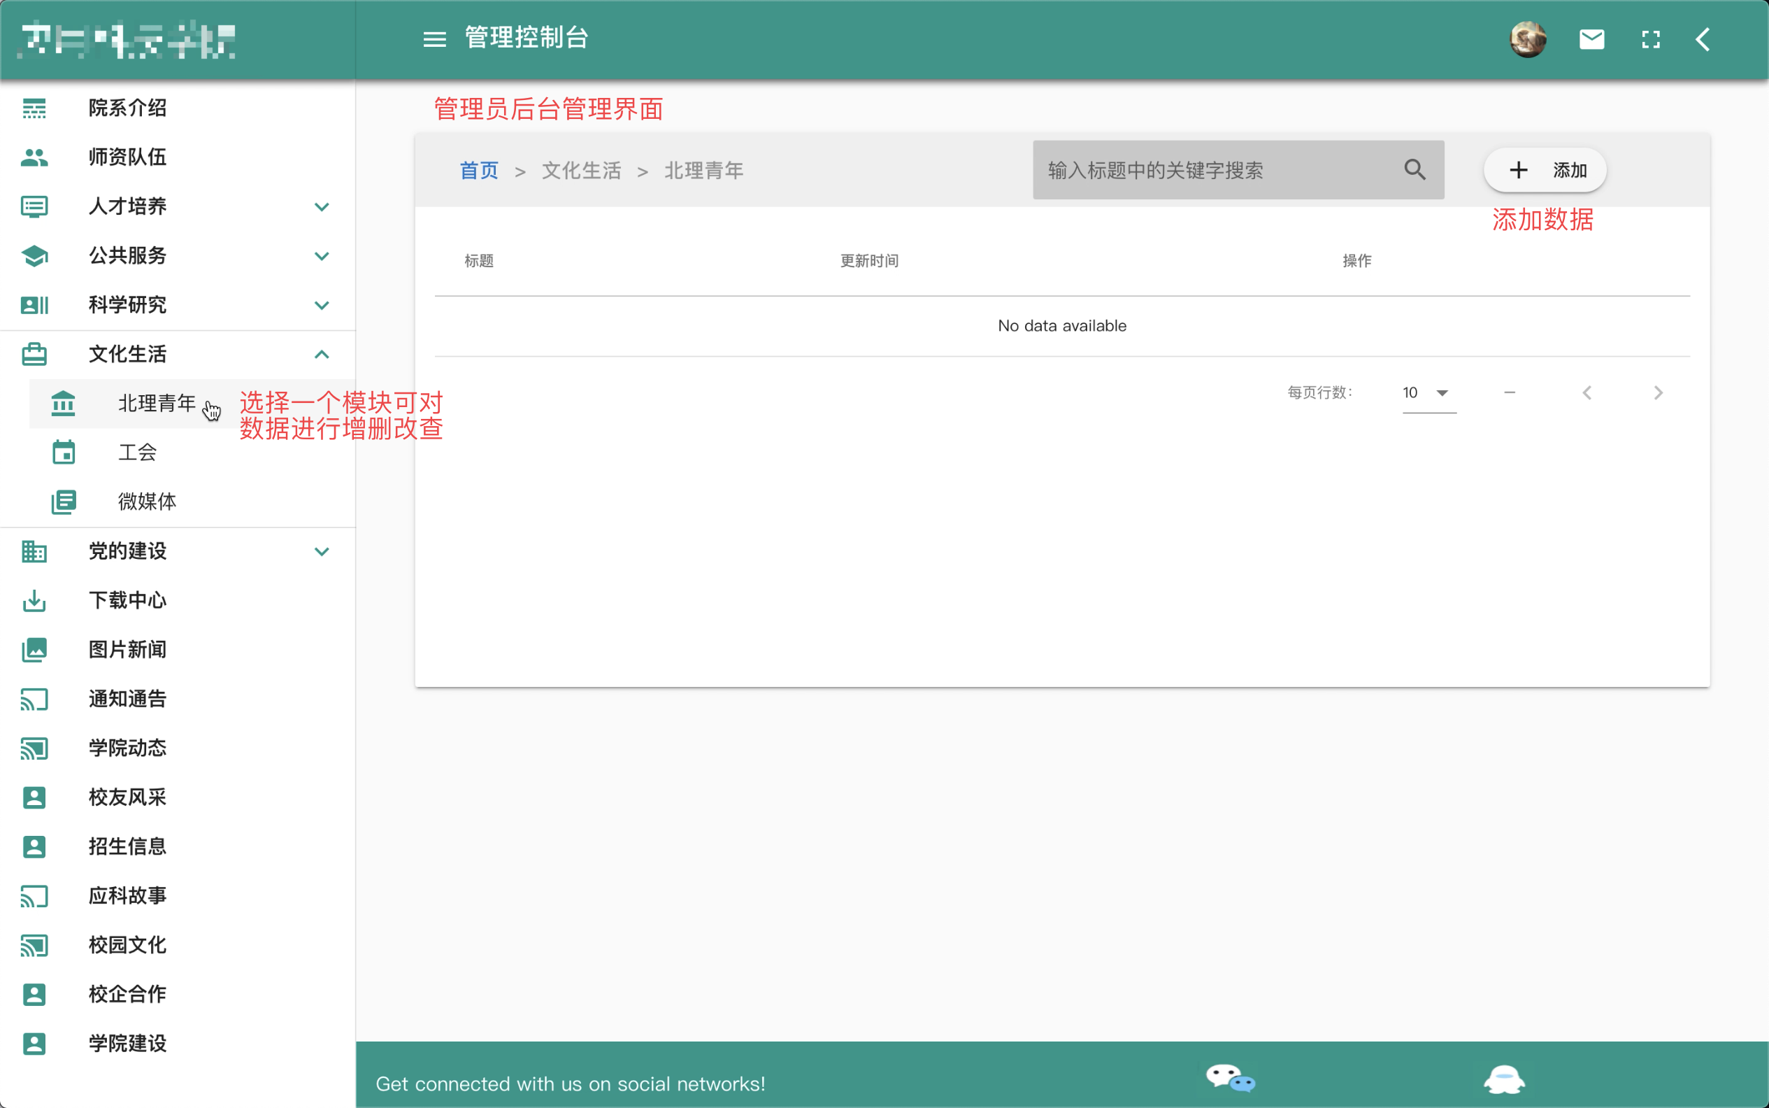Select 工会 submenu item
Viewport: 1769px width, 1108px height.
pyautogui.click(x=138, y=452)
